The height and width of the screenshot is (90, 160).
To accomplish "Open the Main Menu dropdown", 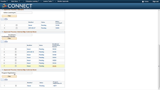I will 15,1.
